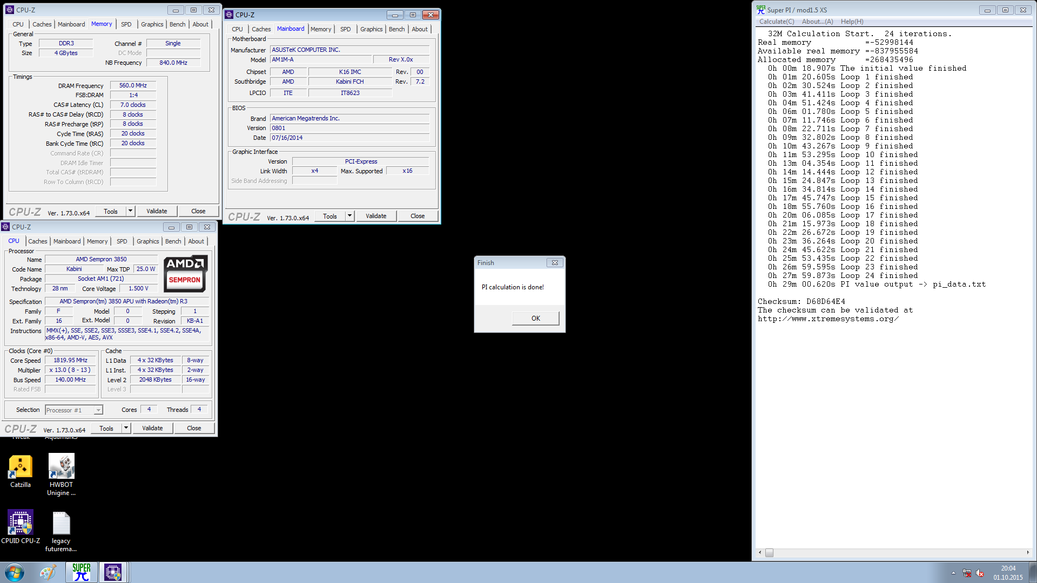Open Calculate(C) menu in Super PI
This screenshot has width=1037, height=583.
(x=777, y=22)
